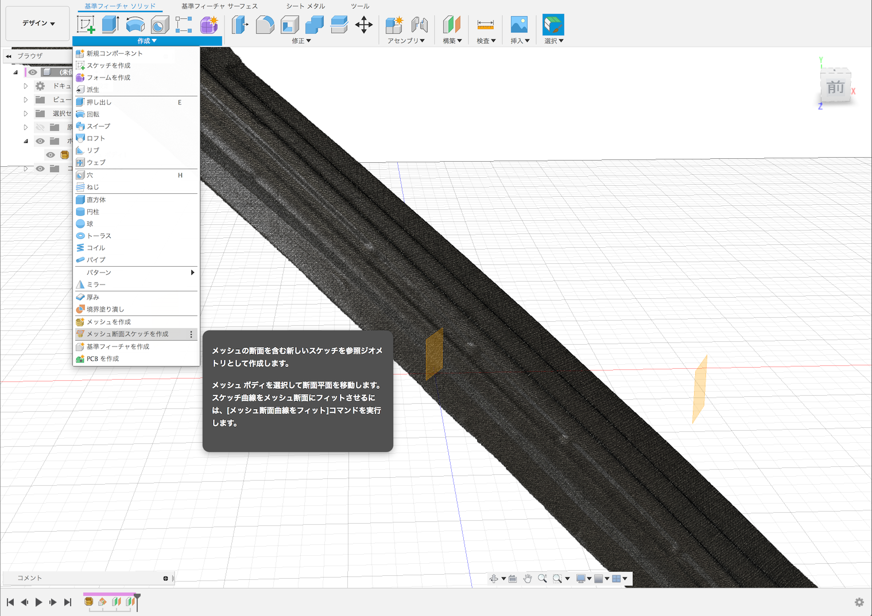Show the hidden origin (原) folder
Image resolution: width=872 pixels, height=616 pixels.
[x=40, y=127]
